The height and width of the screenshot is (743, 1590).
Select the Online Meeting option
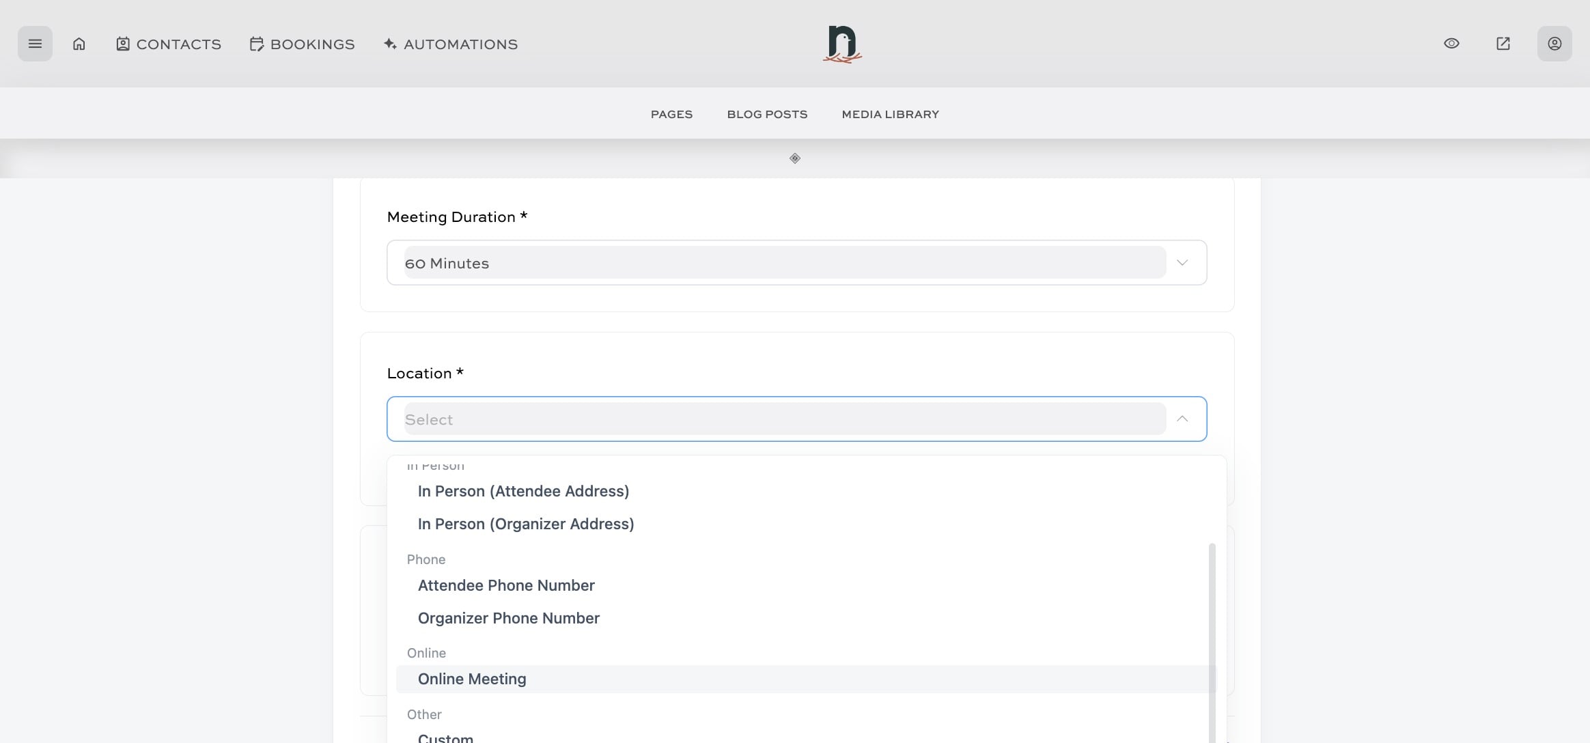472,679
